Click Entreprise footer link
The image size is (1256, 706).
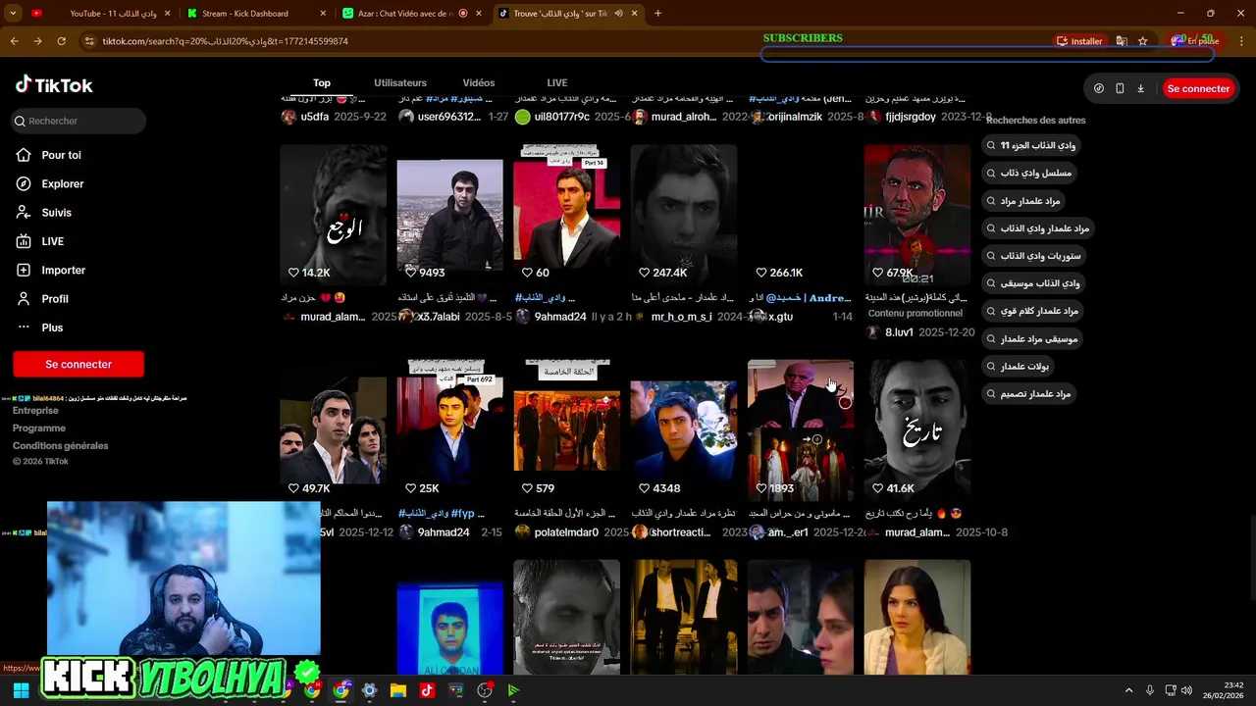point(35,411)
